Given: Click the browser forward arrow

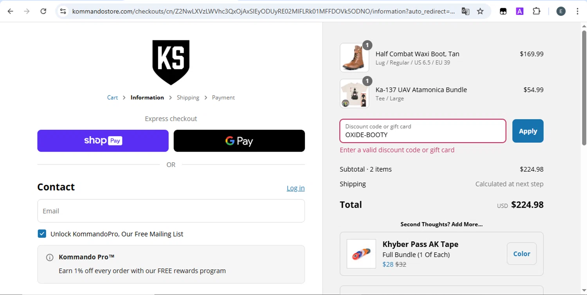Looking at the screenshot, I should tap(27, 11).
